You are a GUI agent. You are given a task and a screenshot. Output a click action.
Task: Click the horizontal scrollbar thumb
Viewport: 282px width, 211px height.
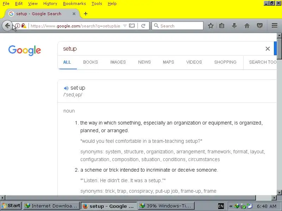(x=130, y=198)
